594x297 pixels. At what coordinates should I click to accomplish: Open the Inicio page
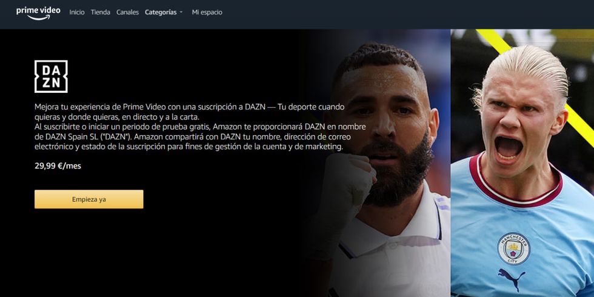[77, 12]
